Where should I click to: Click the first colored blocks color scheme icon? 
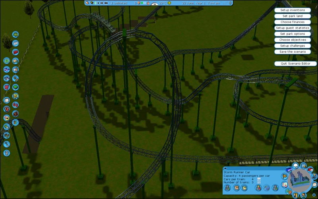[x=227, y=188]
